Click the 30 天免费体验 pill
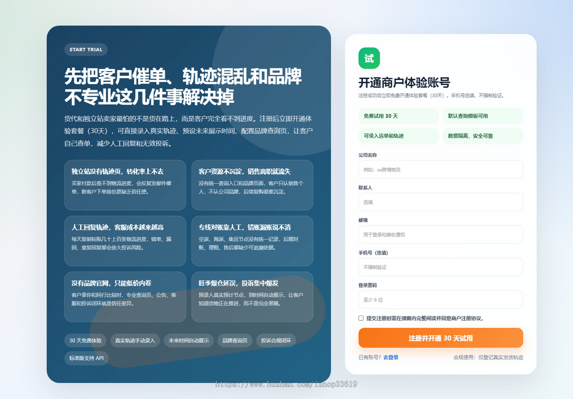This screenshot has width=573, height=399. [x=85, y=340]
